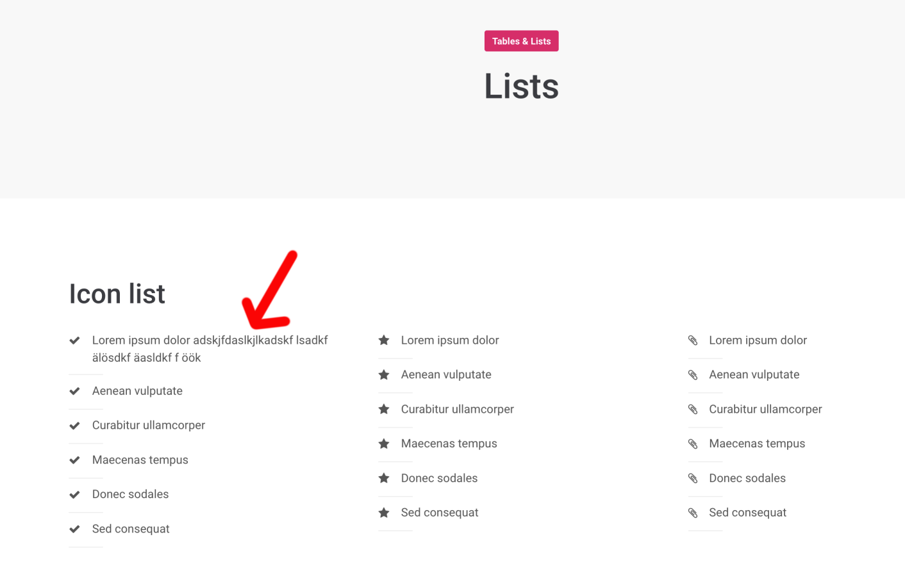
Task: Click the star icon beside Maecenas tempus
Action: (384, 444)
